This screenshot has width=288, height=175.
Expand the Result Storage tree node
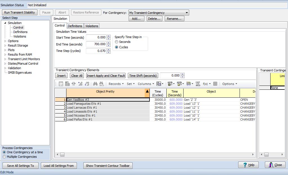pyautogui.click(x=5, y=45)
